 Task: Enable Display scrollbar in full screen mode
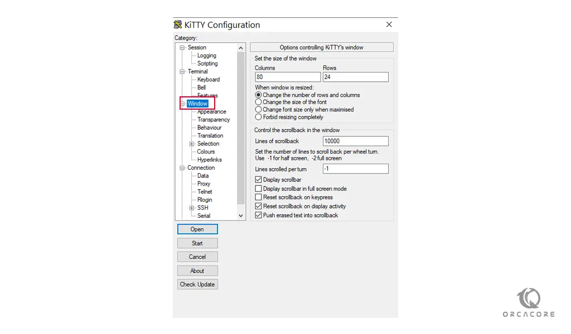(258, 189)
